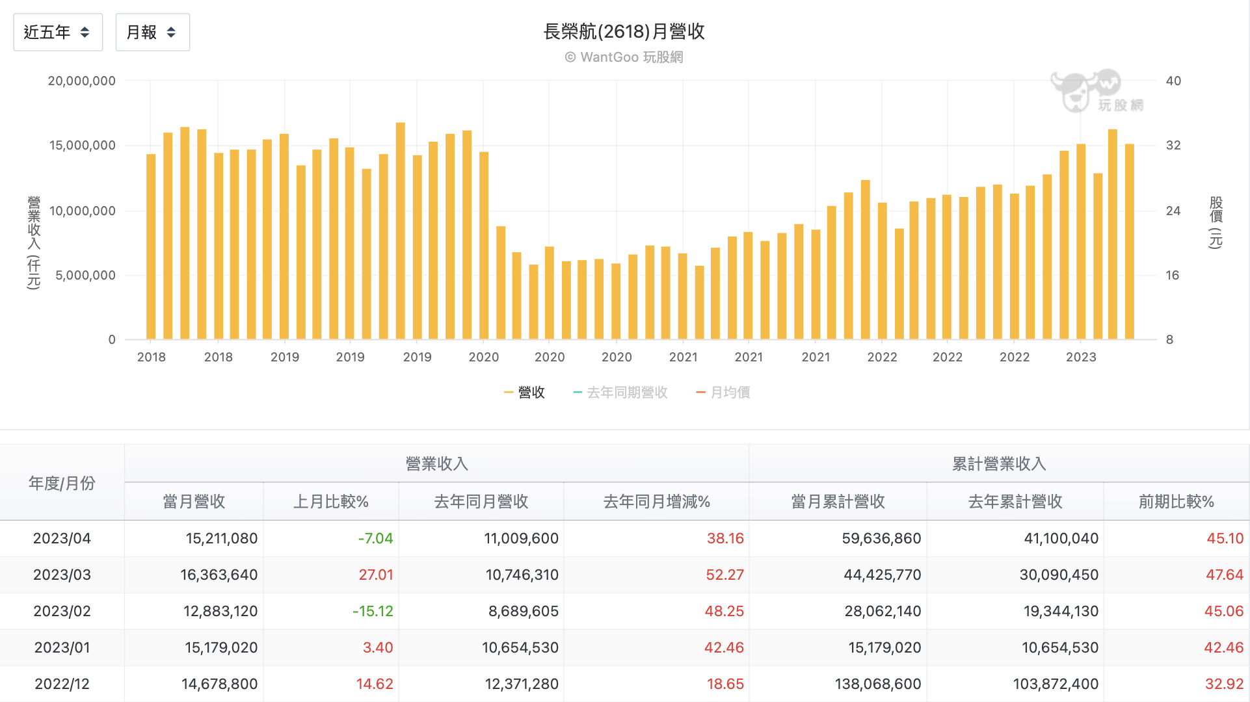Toggle the 月均價 legend series
1250x702 pixels.
click(x=723, y=393)
